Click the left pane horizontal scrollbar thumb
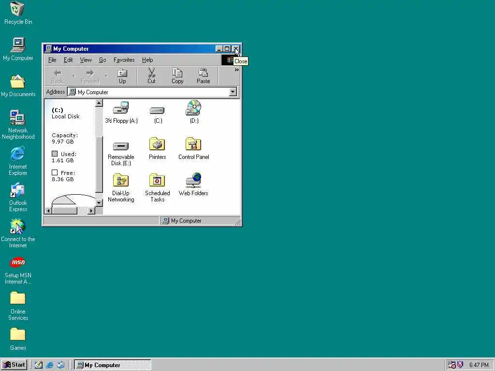The height and width of the screenshot is (371, 495). [64, 211]
